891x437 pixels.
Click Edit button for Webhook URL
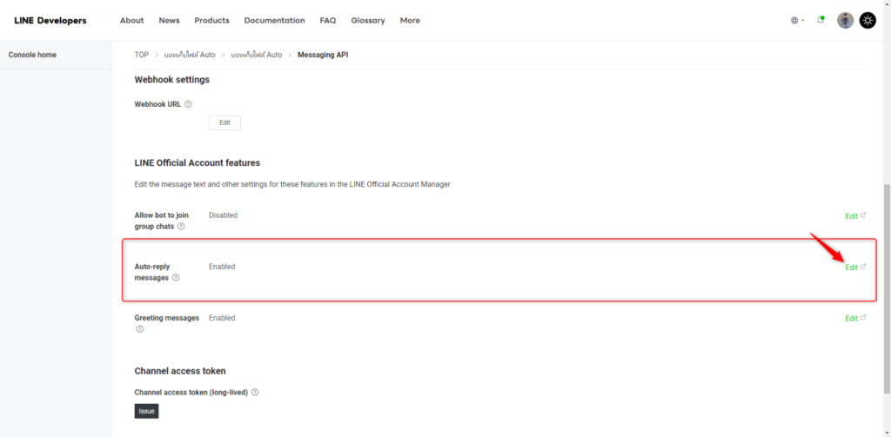coord(224,122)
